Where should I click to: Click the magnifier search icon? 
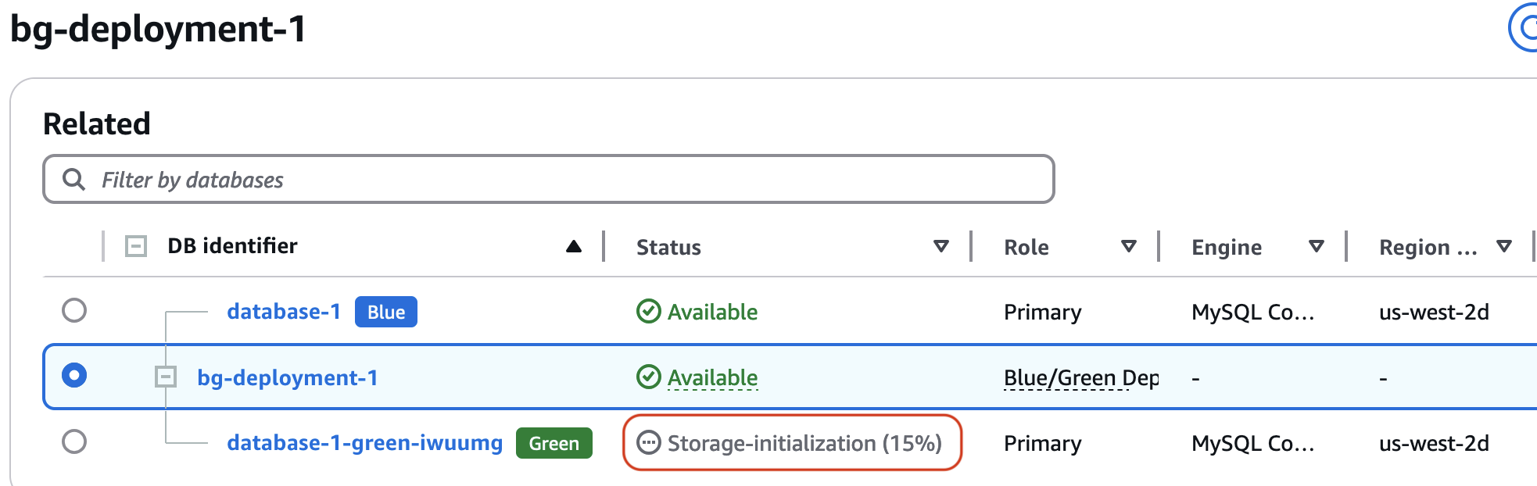click(73, 180)
